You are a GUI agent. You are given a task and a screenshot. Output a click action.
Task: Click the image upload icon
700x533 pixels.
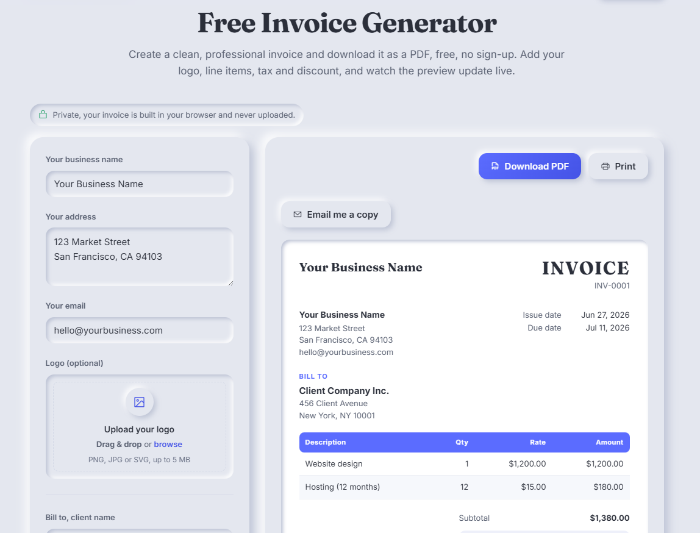point(139,402)
